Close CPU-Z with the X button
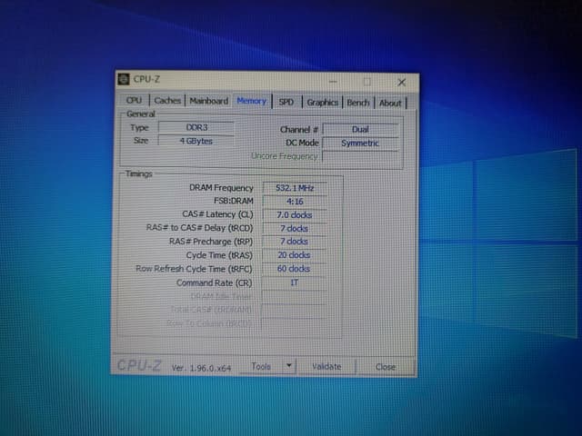The image size is (582, 436). click(x=402, y=83)
